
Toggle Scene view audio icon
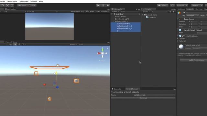(19, 44)
